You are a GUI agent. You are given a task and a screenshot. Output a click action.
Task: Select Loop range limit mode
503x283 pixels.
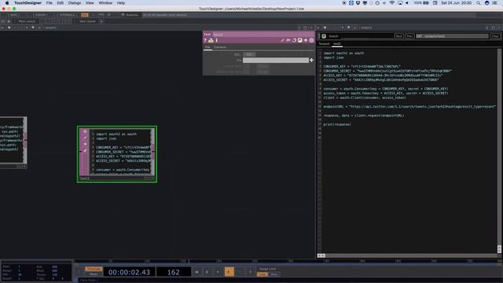coord(262,274)
